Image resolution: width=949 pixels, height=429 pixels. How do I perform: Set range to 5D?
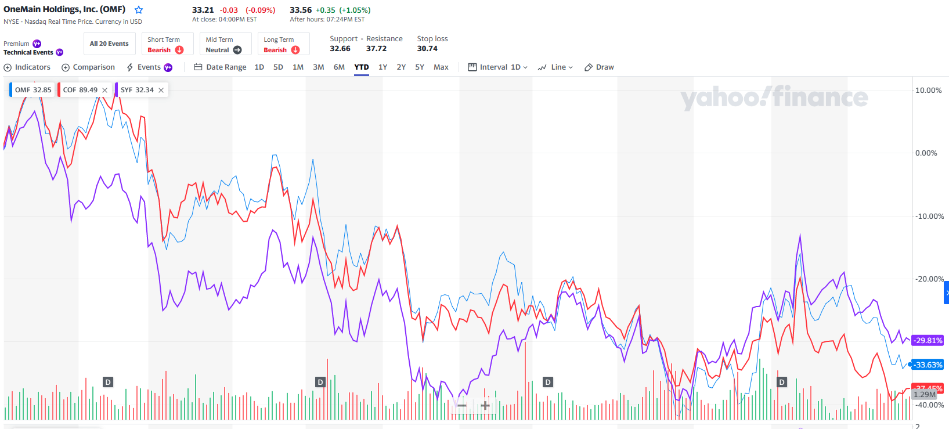tap(279, 67)
